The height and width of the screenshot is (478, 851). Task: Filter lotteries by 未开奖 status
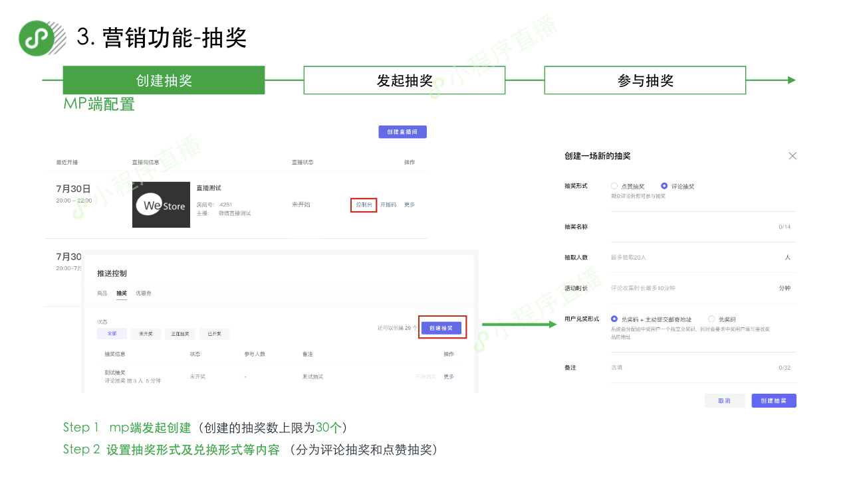tap(146, 334)
